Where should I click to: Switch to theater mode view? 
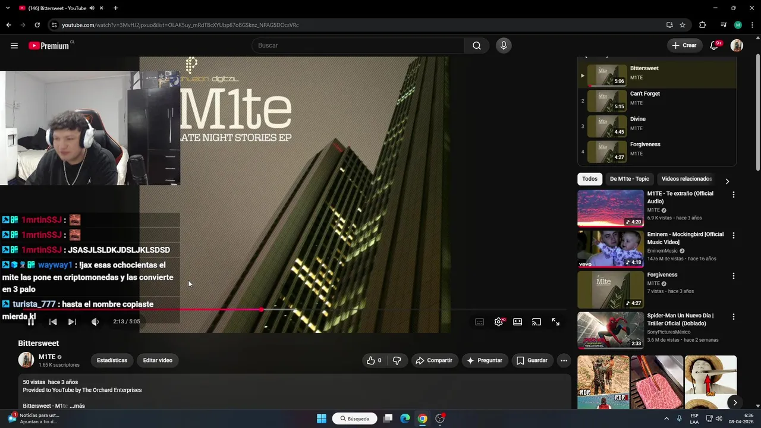pyautogui.click(x=518, y=322)
